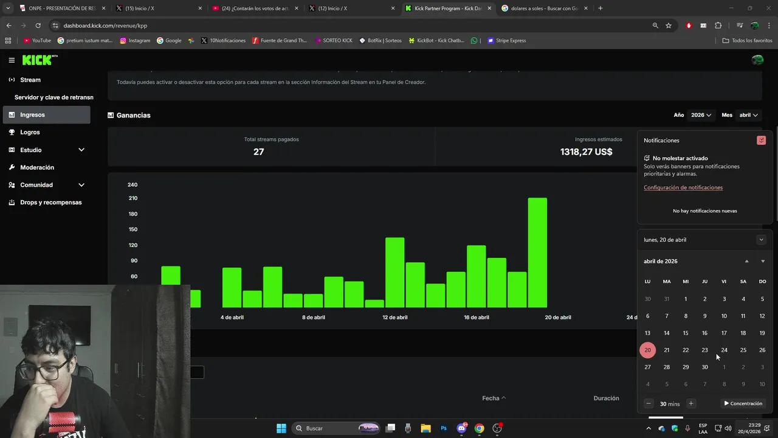
Task: Select April 24 in the calendar
Action: pos(724,350)
